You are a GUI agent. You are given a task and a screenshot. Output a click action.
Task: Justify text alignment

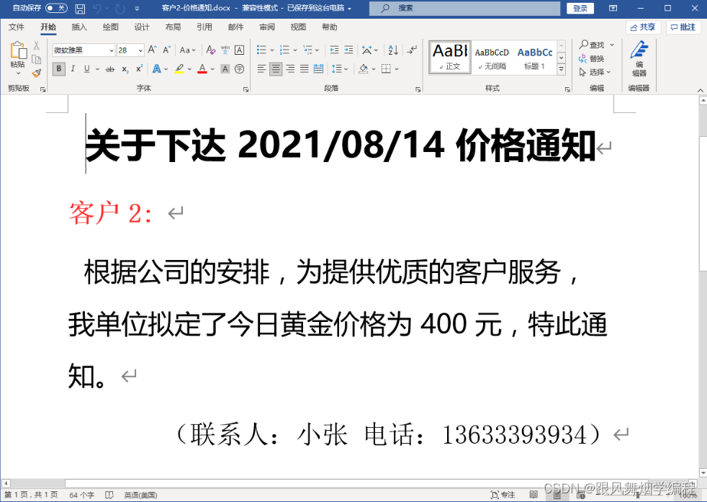coord(305,69)
